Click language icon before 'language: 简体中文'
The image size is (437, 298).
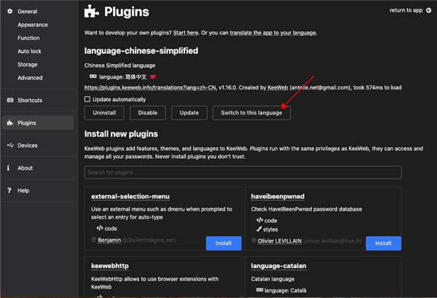[x=93, y=77]
